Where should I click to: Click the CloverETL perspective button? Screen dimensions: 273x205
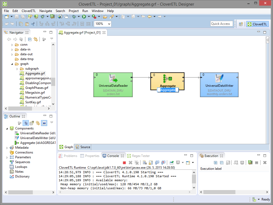pyautogui.click(x=257, y=24)
